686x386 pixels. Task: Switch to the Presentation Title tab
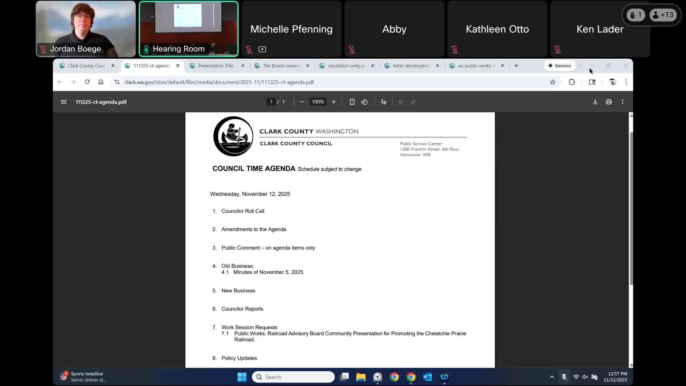click(215, 66)
